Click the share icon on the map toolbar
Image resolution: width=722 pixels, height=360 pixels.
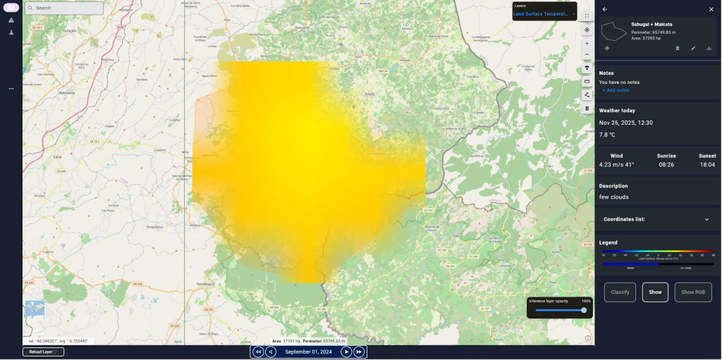click(x=587, y=94)
